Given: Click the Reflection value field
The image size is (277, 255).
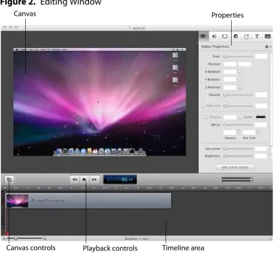Looking at the screenshot, I should pos(261,106).
